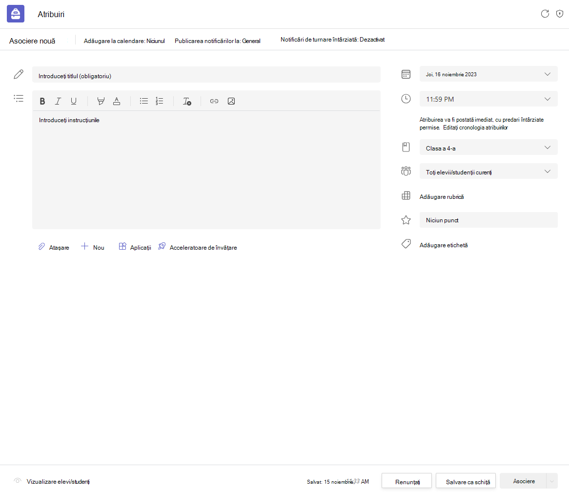Viewport: 569px width, 492px height.
Task: Click the Renunțați button
Action: tap(406, 481)
